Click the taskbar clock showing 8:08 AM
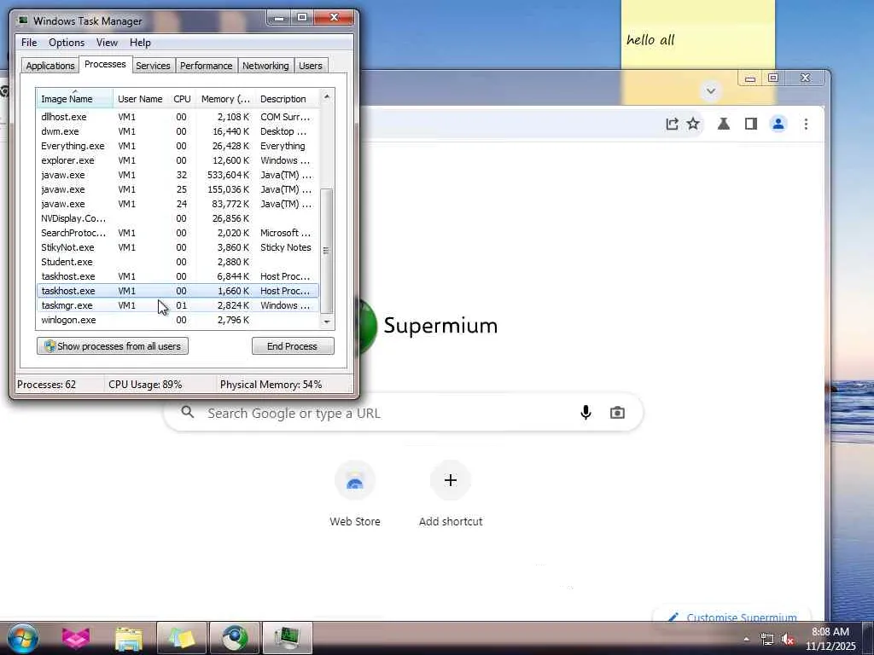The image size is (874, 655). (830, 632)
